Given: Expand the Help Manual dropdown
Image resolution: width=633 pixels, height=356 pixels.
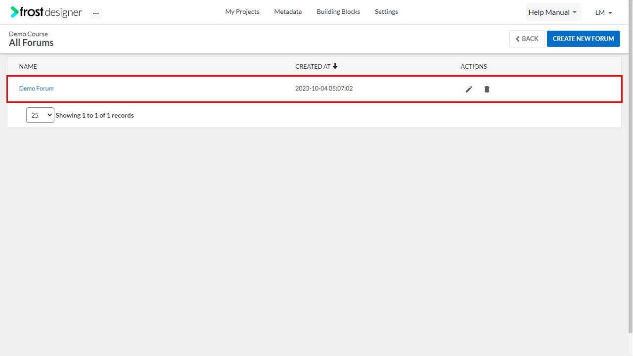Looking at the screenshot, I should pyautogui.click(x=553, y=12).
